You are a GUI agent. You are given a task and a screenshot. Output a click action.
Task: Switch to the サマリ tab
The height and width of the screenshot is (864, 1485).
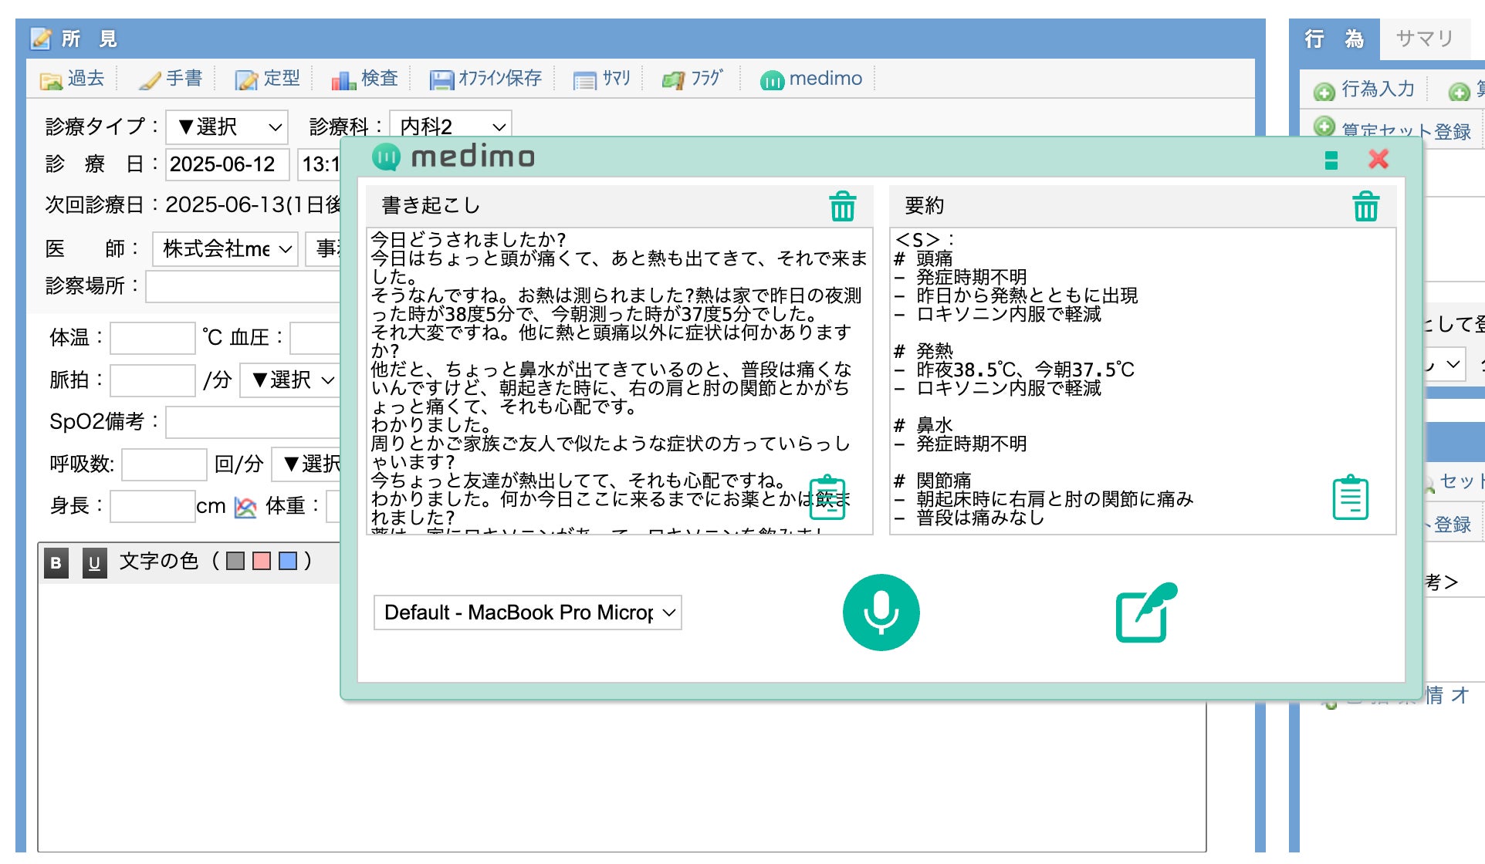(1424, 39)
